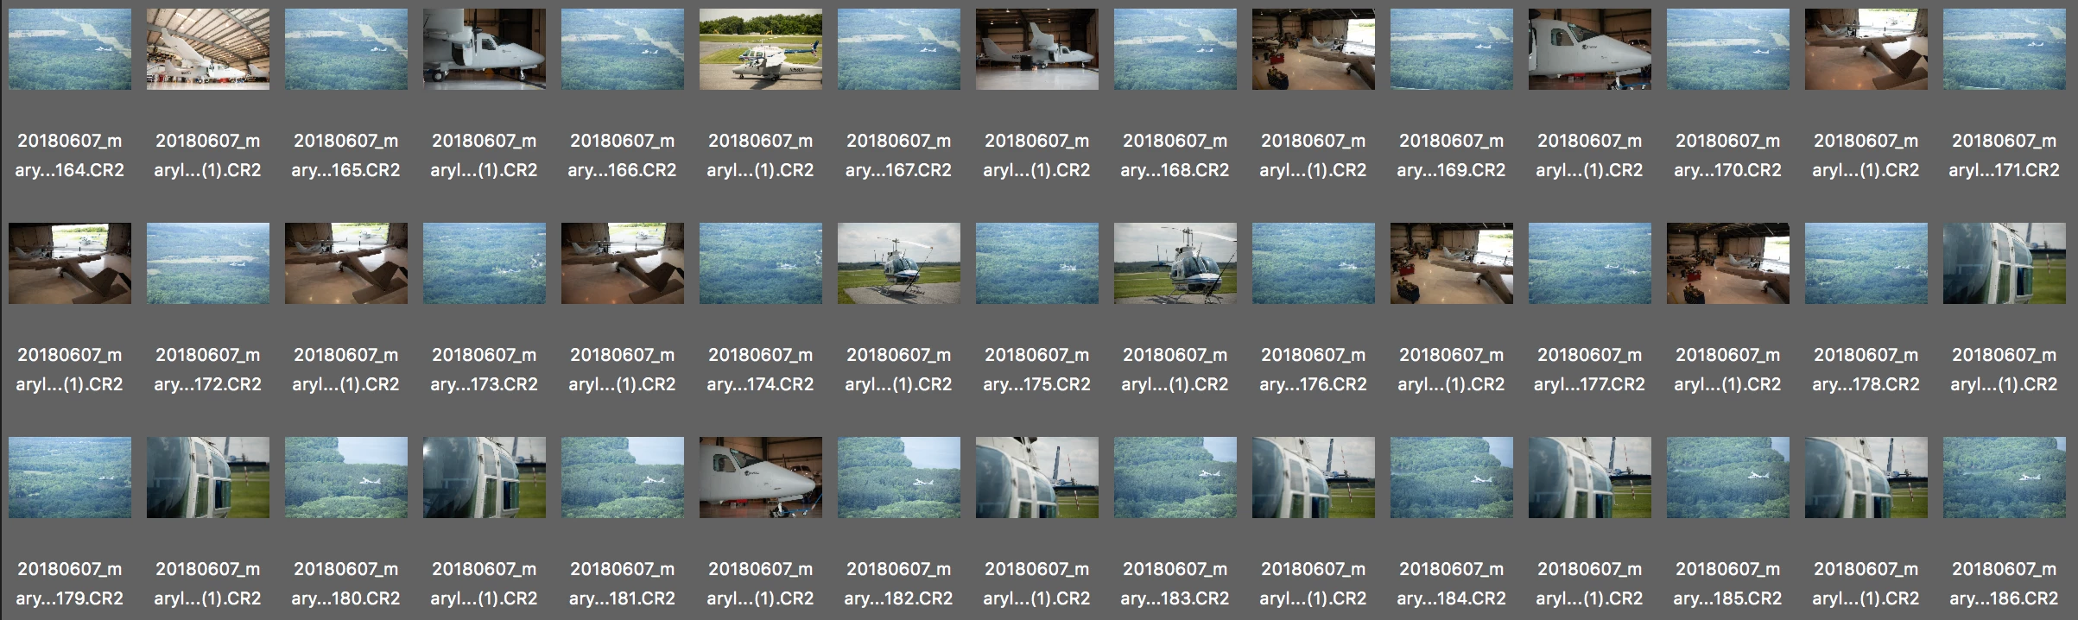Select the aryl...171.CR2 thumbnail
This screenshot has width=2078, height=620.
(x=2005, y=49)
